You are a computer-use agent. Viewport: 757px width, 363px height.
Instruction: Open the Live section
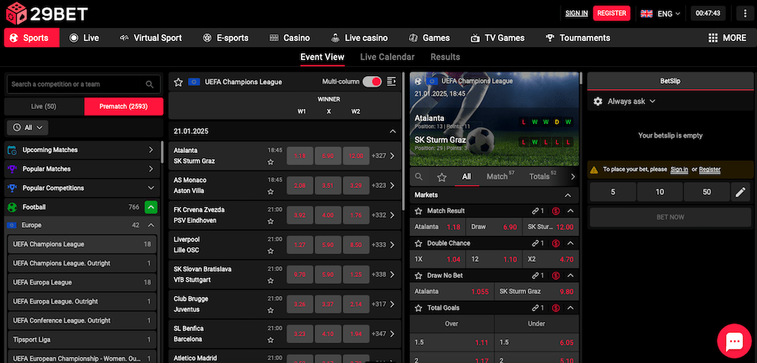point(85,37)
